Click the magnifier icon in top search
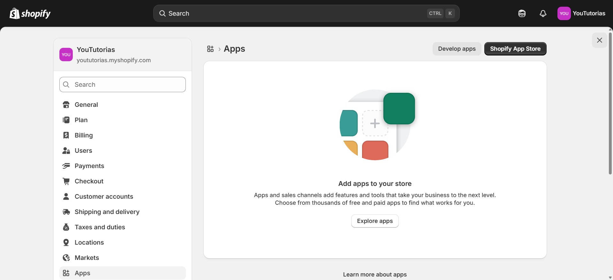 [x=163, y=13]
